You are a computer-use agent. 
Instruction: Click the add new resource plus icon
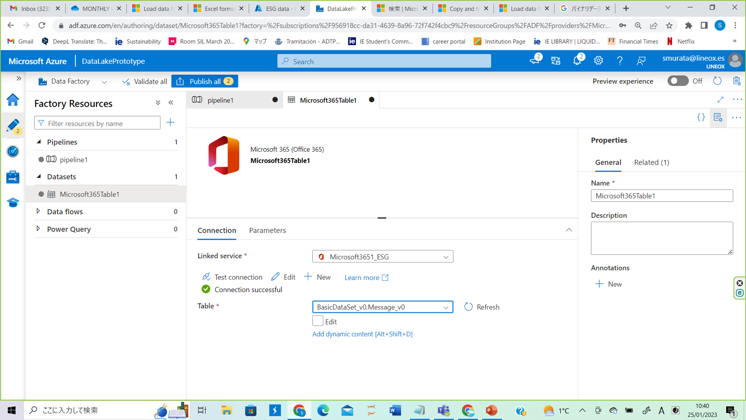[170, 122]
